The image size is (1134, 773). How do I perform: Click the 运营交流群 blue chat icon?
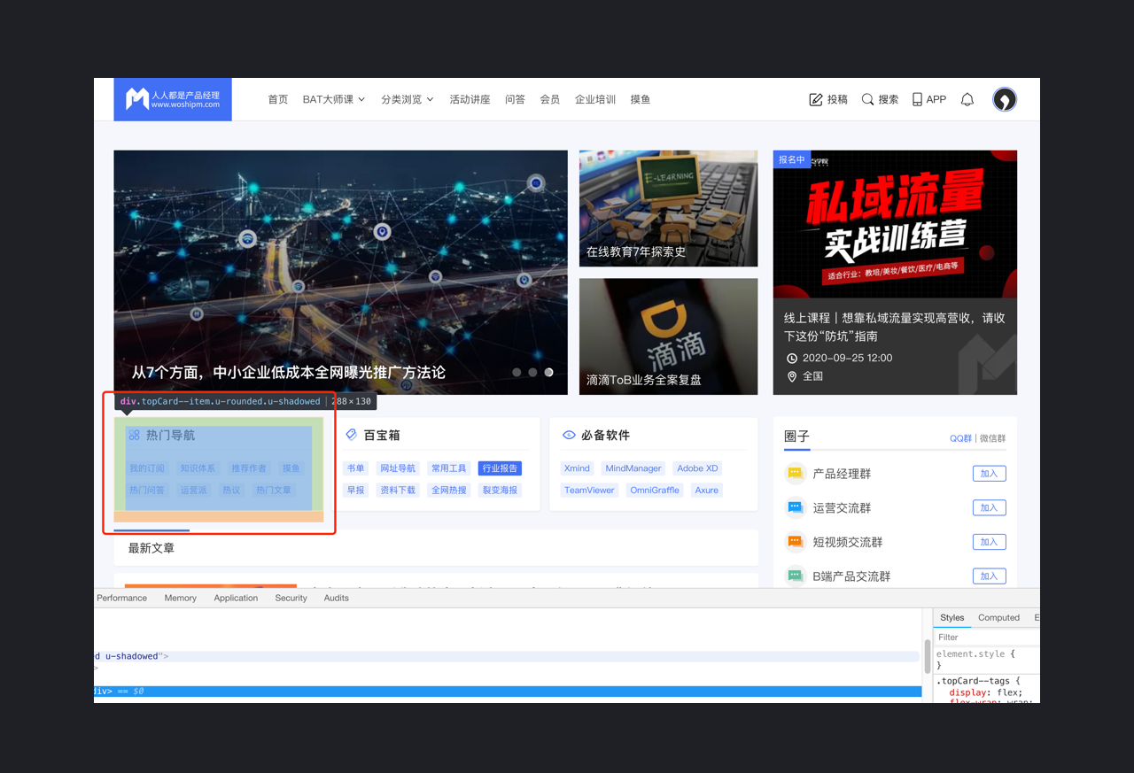coord(795,507)
